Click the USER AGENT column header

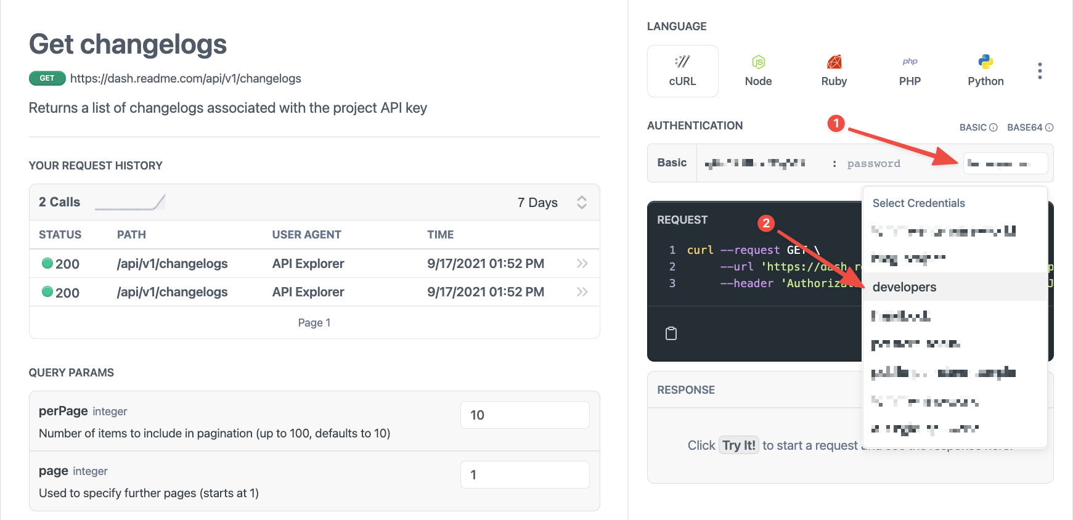306,235
